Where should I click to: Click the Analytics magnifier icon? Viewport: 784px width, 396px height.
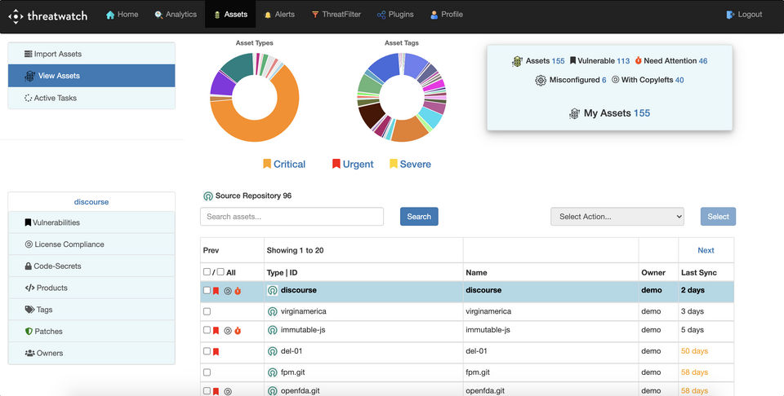tap(158, 15)
